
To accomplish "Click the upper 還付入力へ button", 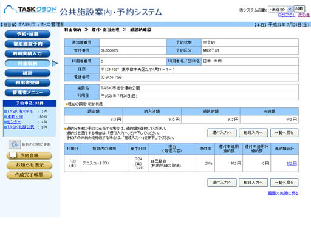I will point(222,133).
